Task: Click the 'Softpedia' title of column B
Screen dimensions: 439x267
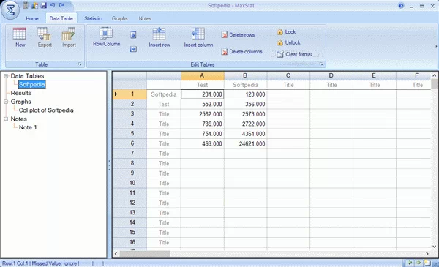Action: [x=245, y=85]
